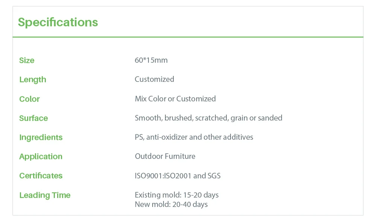Click the PS, anti-oxidizer and additives text
Screen dimensions: 376x222
[x=194, y=137]
